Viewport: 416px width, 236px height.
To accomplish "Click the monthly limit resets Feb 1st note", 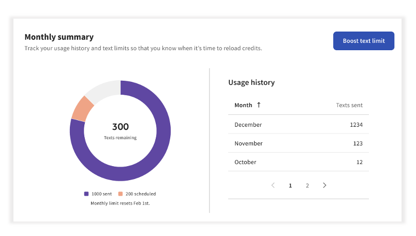I will [x=120, y=203].
